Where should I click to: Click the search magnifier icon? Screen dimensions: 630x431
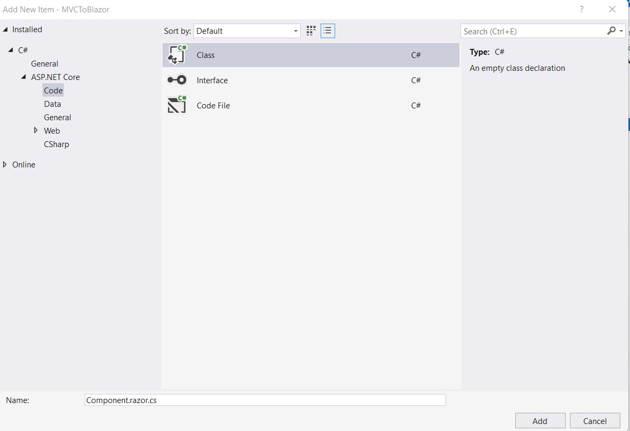click(611, 31)
